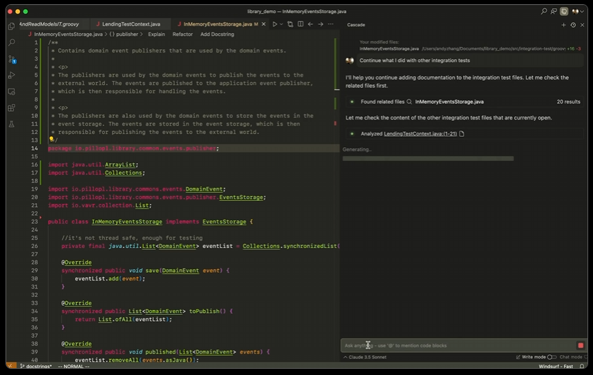Open file icon next to LendingTestContext analysis
This screenshot has width=593, height=375.
click(x=462, y=133)
